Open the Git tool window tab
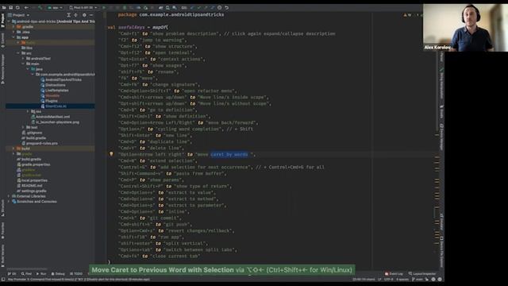 click(12, 274)
